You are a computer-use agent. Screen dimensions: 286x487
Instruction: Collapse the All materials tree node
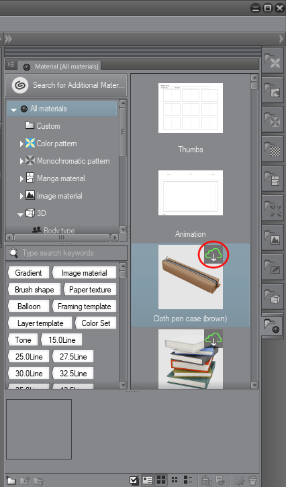tap(13, 109)
